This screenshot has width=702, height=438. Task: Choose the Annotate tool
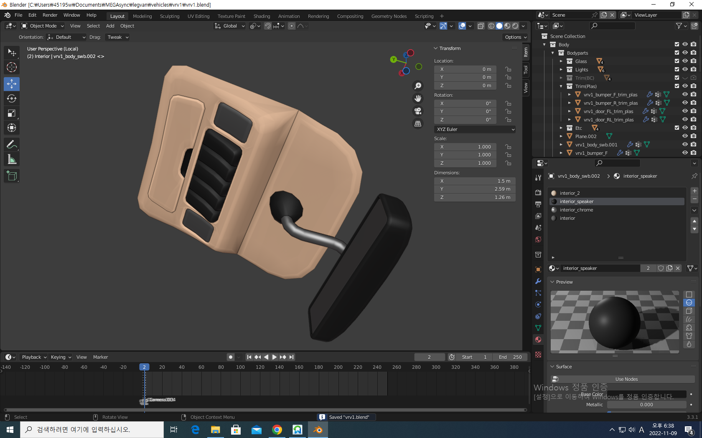(x=12, y=145)
